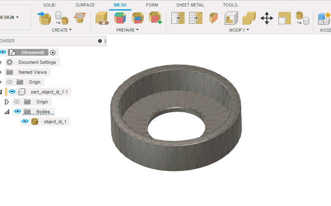Activate the Unsaved component radio button
331x206 pixels.
pyautogui.click(x=53, y=52)
